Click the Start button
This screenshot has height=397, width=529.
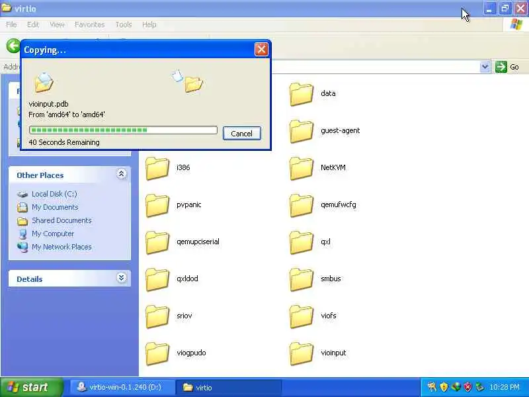[31, 387]
